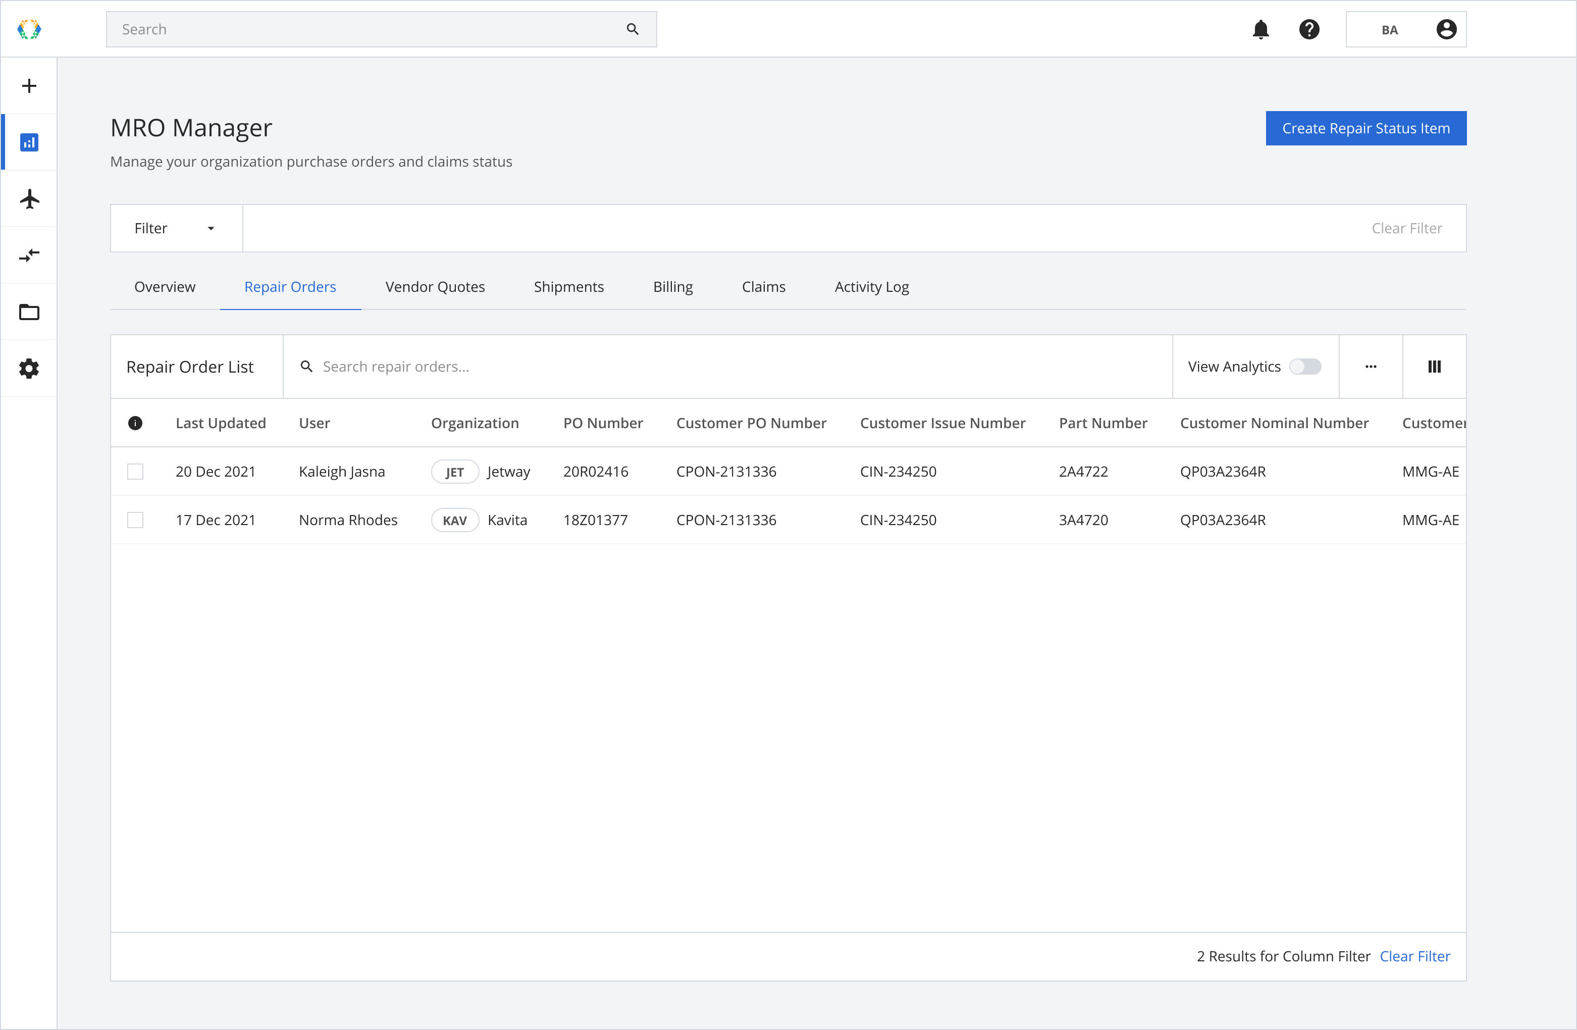Sort by Organization column header
1577x1030 pixels.
click(475, 423)
